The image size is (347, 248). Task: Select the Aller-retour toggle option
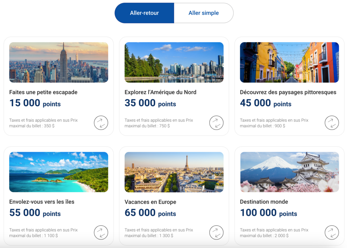[x=144, y=13]
